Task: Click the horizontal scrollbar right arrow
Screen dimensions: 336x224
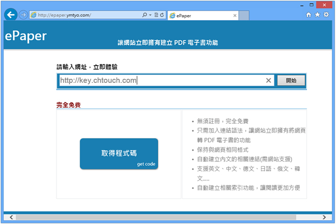Action: pyautogui.click(x=324, y=217)
